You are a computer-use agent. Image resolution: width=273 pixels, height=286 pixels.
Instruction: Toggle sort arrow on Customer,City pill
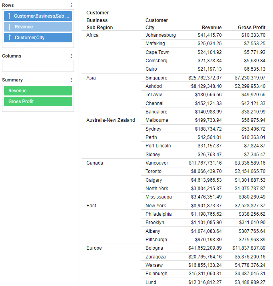click(x=9, y=38)
